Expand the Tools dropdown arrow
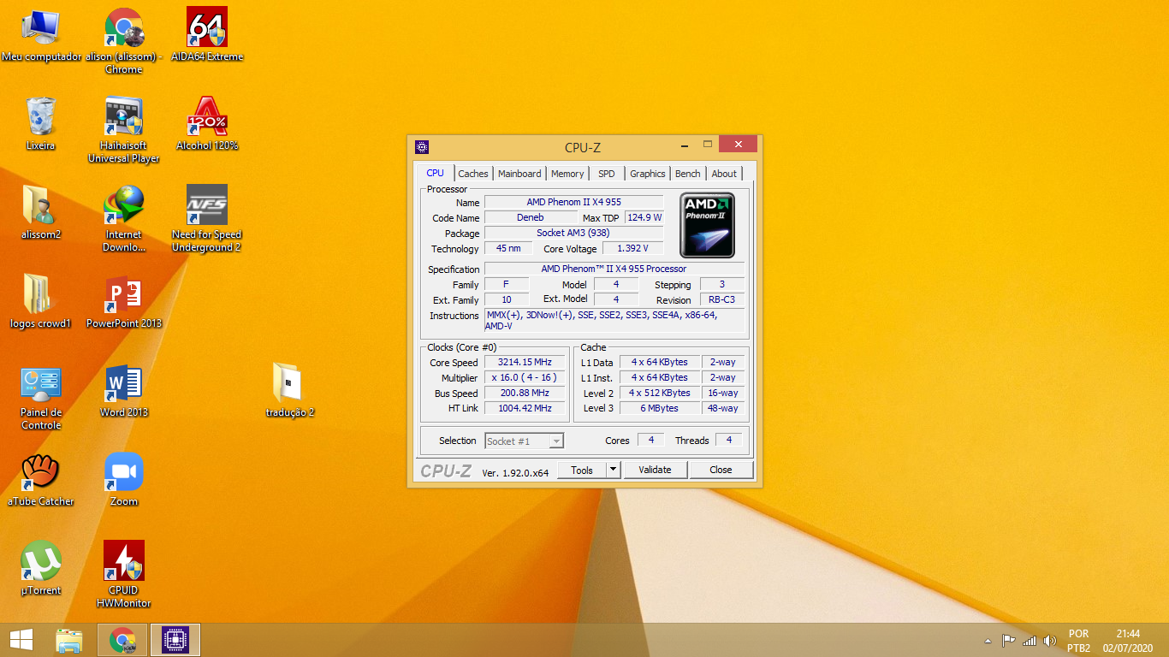The image size is (1169, 657). coord(613,470)
